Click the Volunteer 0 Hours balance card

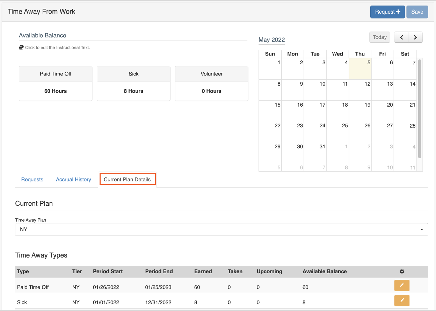212,84
